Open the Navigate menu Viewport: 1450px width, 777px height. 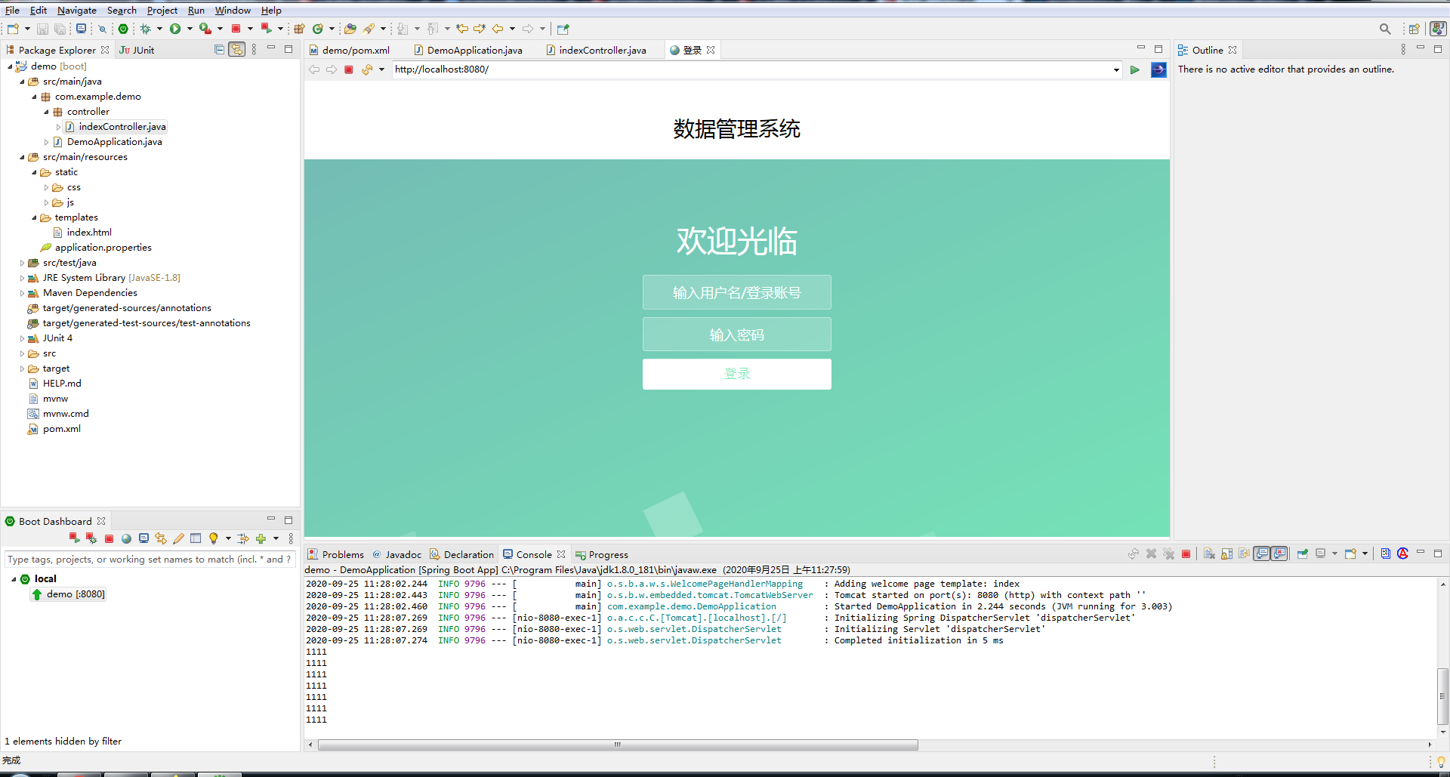[76, 10]
